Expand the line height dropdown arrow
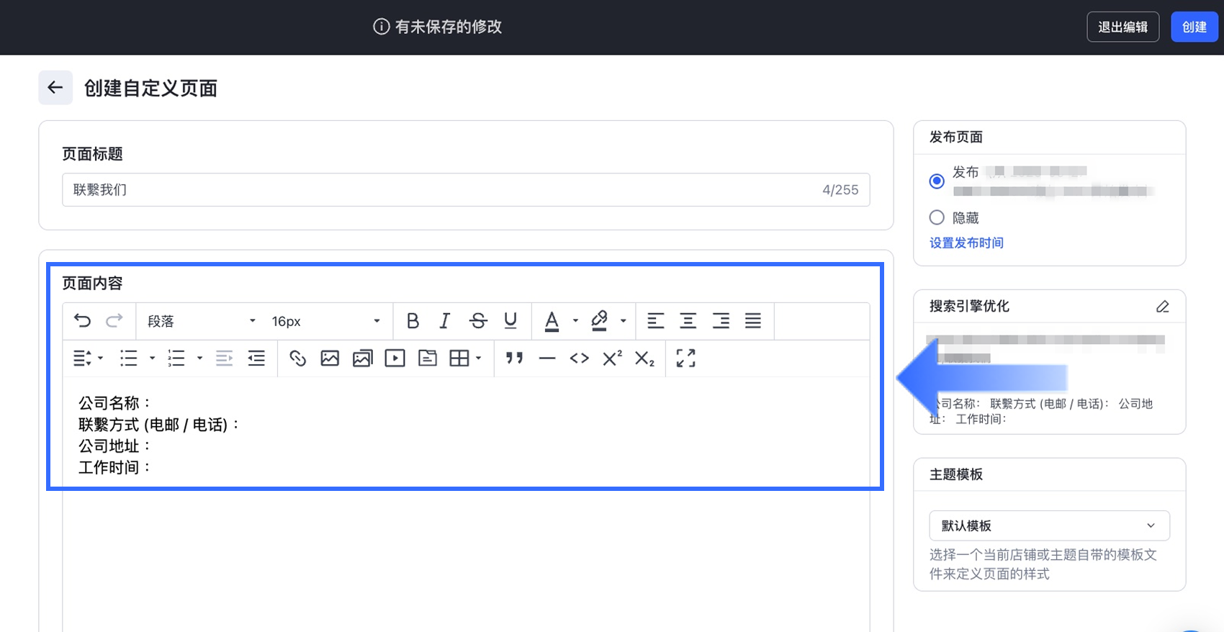Screen dimensions: 1224x632 point(101,358)
